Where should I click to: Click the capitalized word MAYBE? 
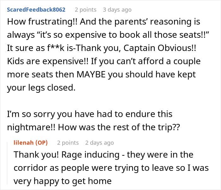[x=91, y=75]
